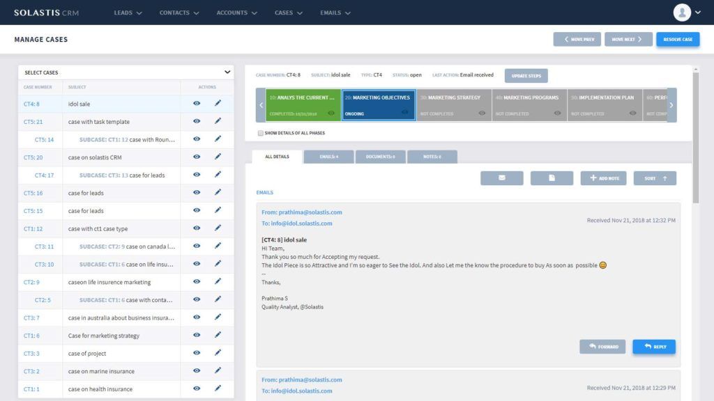
Task: Click the Resolve Case button
Action: point(678,40)
